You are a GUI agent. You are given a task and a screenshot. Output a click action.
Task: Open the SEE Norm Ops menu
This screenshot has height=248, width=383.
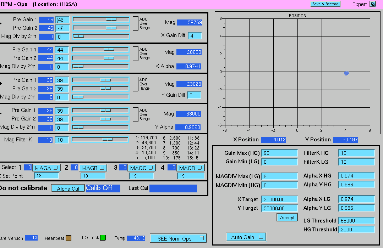coord(178,238)
